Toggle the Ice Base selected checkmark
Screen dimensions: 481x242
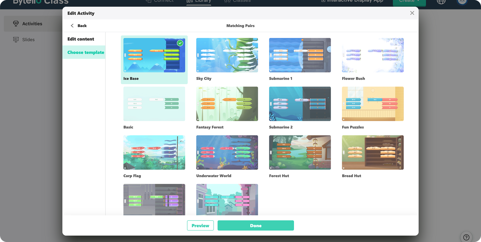180,43
